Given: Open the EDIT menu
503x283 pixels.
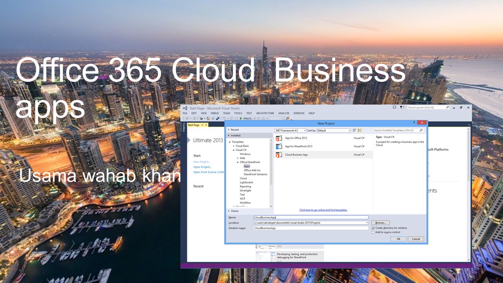Looking at the screenshot, I should coord(194,113).
